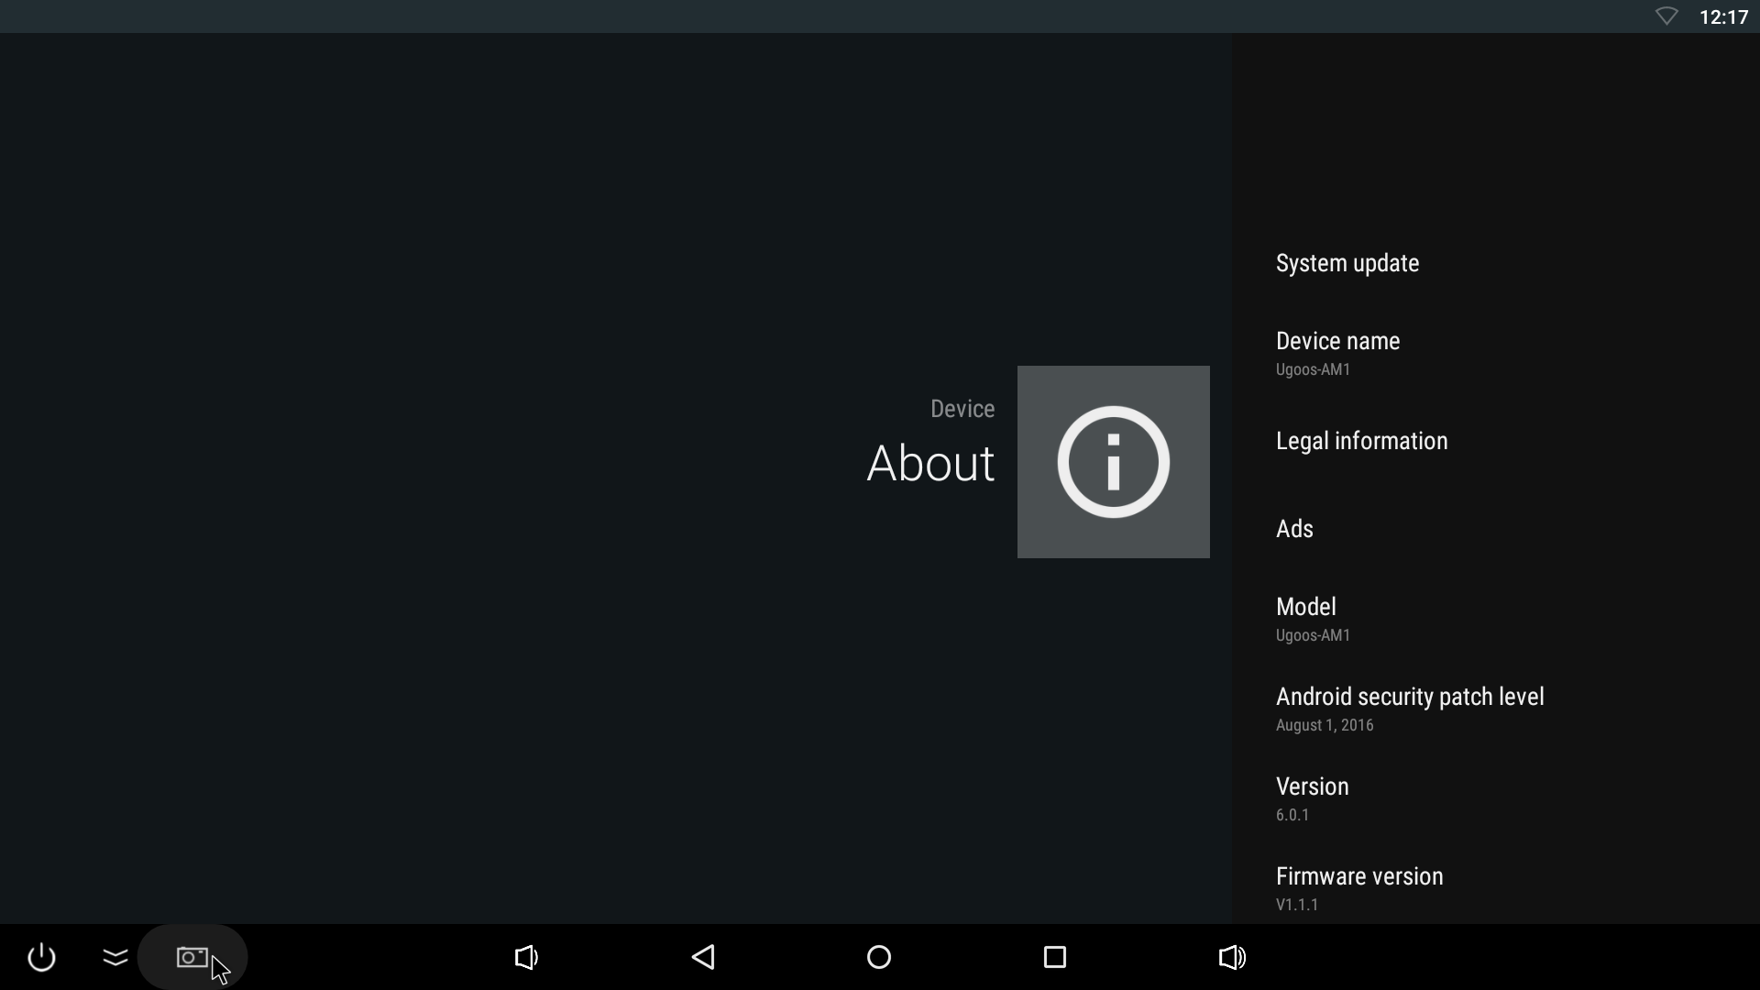Tap the power icon in navigation bar
Image resolution: width=1760 pixels, height=990 pixels.
(x=41, y=958)
